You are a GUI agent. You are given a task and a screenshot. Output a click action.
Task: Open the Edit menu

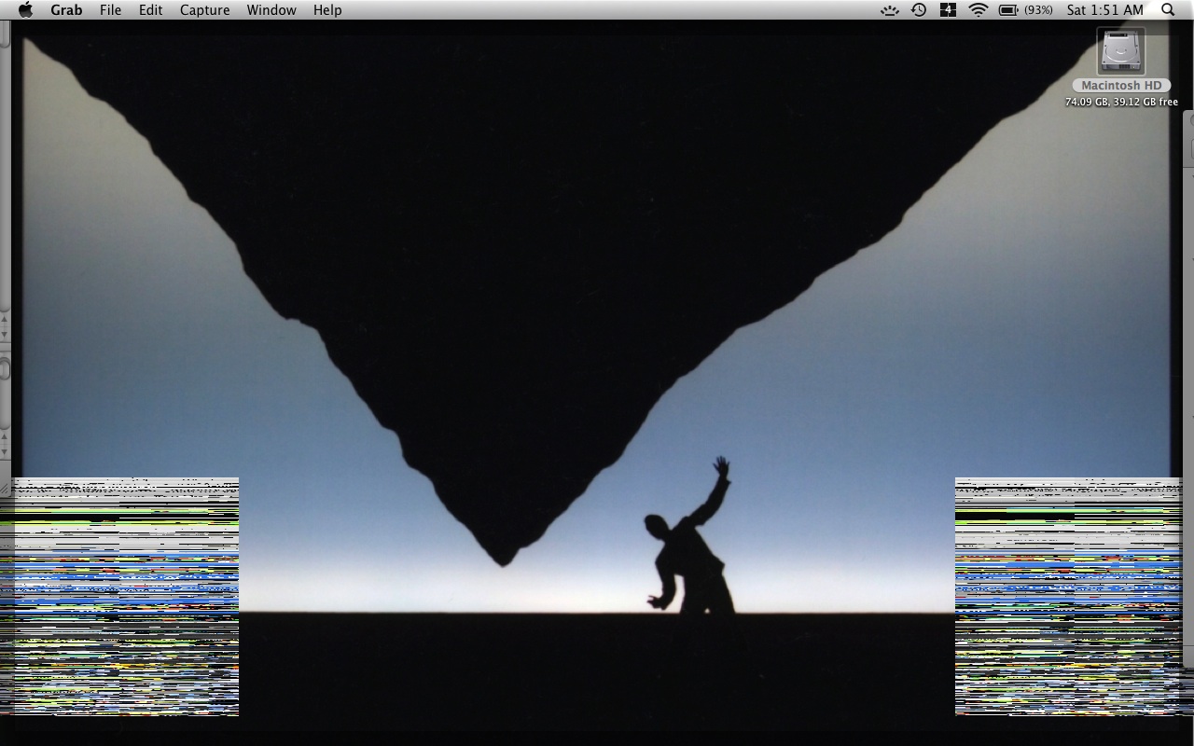[150, 10]
